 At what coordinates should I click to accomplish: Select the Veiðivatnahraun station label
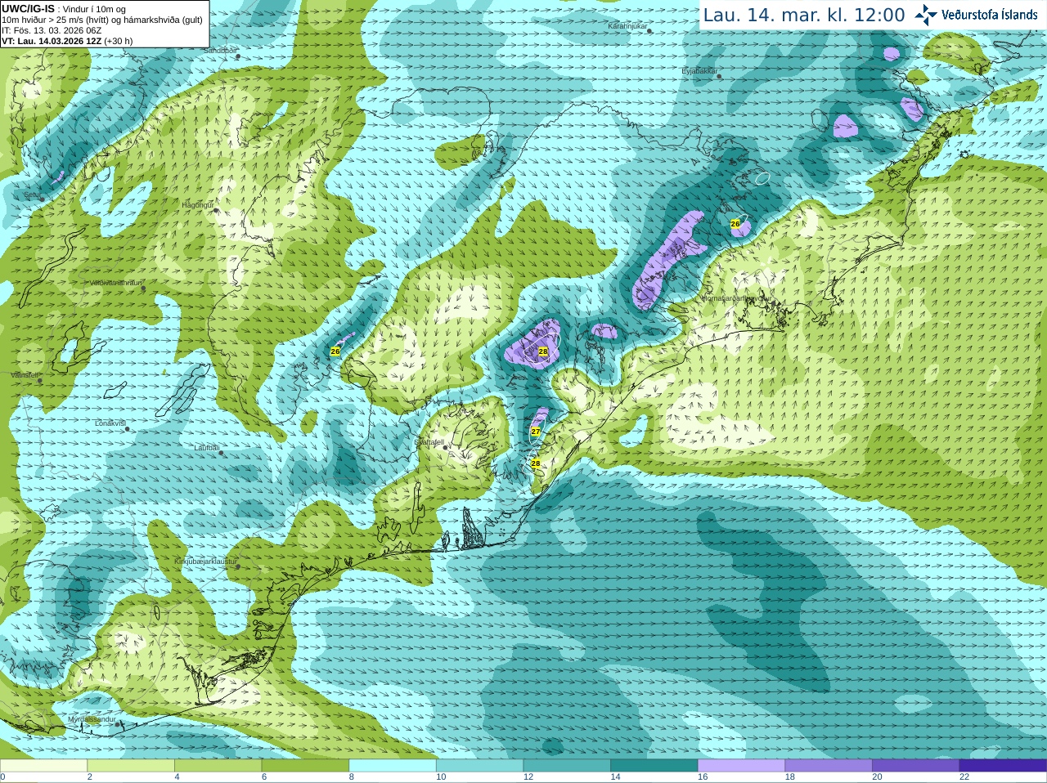[x=116, y=283]
